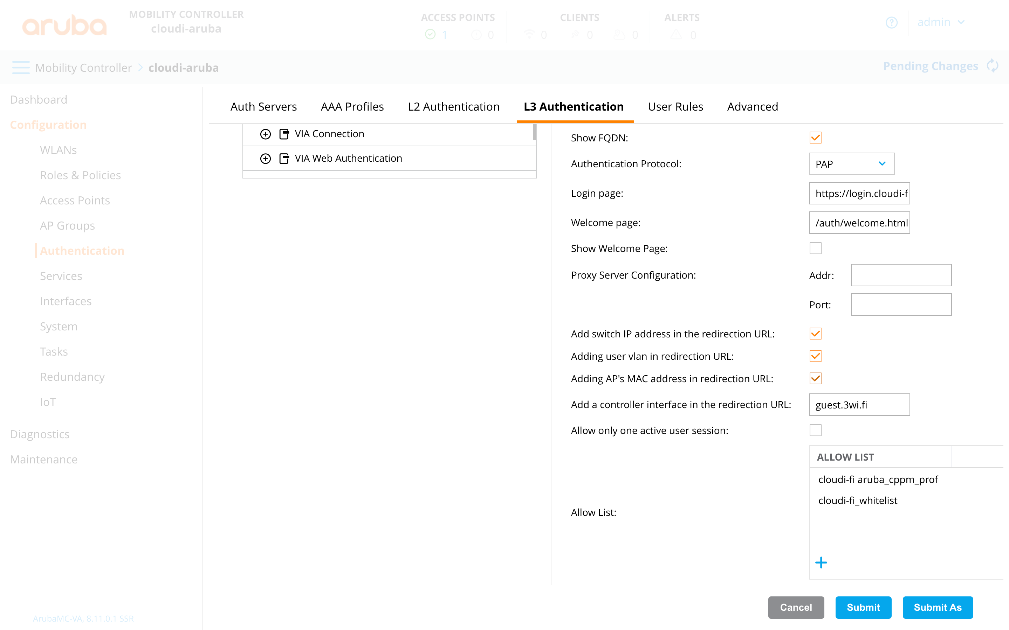Screen dimensions: 1009x630
Task: Click the copy icon beside VIA Connection
Action: (x=284, y=134)
